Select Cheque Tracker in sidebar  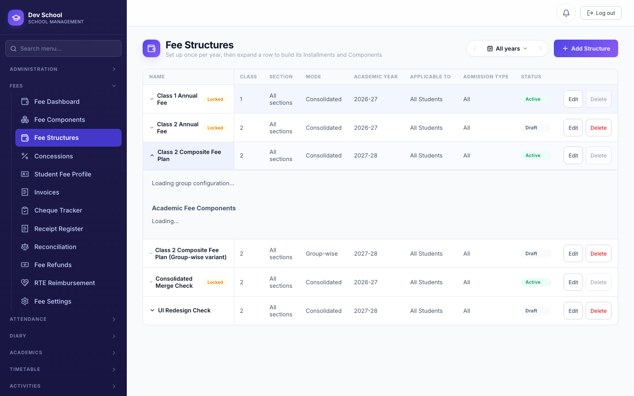click(x=68, y=210)
